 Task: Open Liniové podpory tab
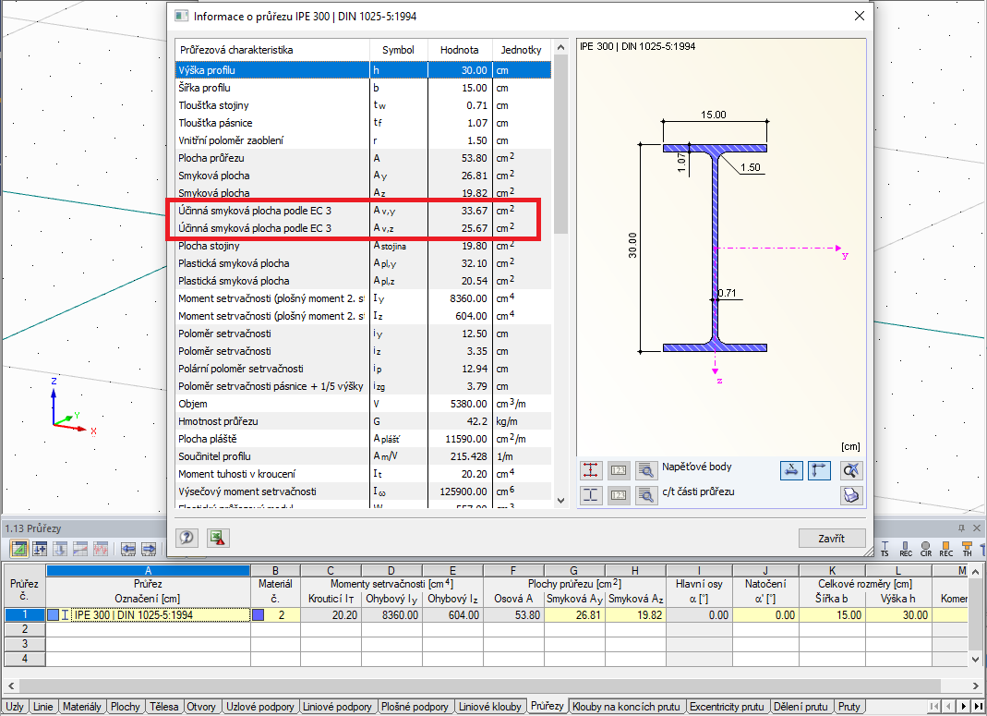[x=337, y=707]
